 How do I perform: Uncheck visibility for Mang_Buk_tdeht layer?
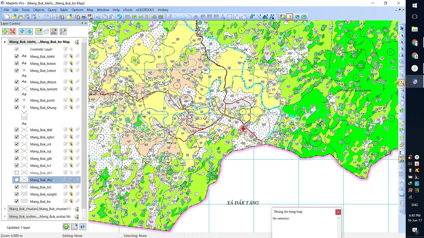click(x=17, y=56)
